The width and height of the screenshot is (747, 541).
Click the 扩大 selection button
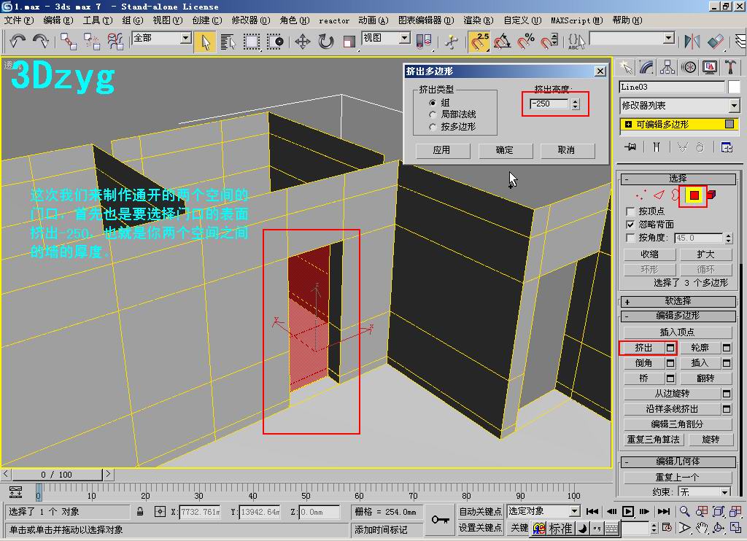pos(705,254)
